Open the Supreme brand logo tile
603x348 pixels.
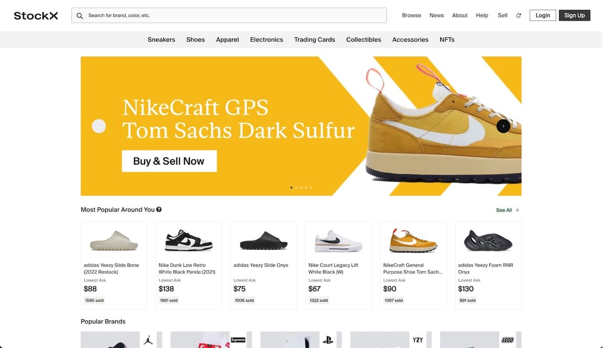click(238, 340)
